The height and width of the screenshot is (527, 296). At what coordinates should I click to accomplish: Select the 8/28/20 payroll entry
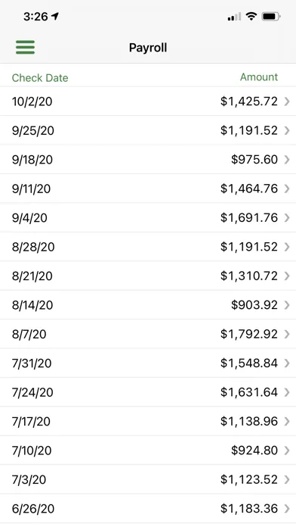(148, 247)
